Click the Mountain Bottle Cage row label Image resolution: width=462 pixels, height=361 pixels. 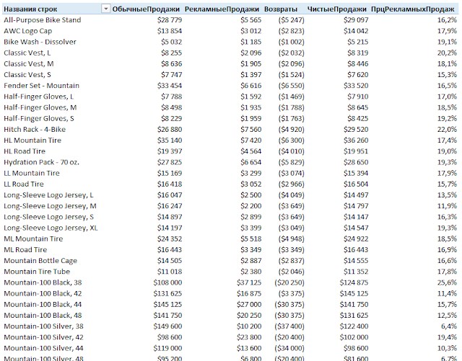point(40,261)
